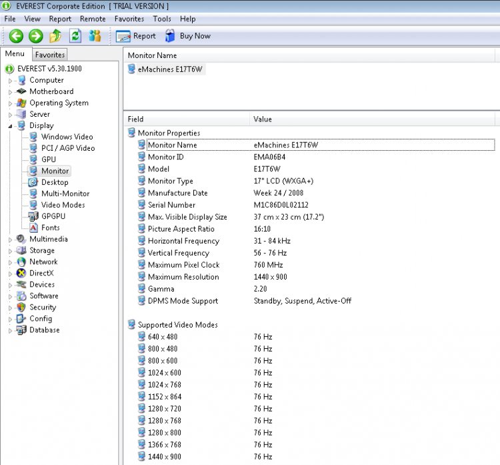Open the Fonts tree item
The width and height of the screenshot is (500, 465).
(51, 228)
